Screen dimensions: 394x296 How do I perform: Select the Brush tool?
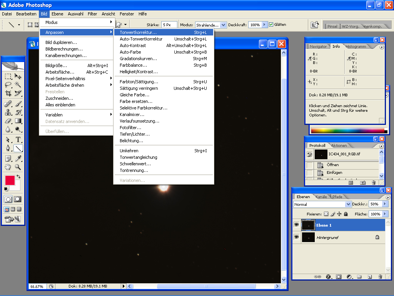(x=18, y=104)
